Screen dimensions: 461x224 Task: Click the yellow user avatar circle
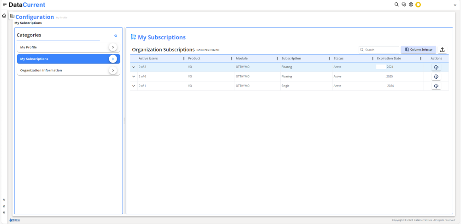click(x=418, y=5)
